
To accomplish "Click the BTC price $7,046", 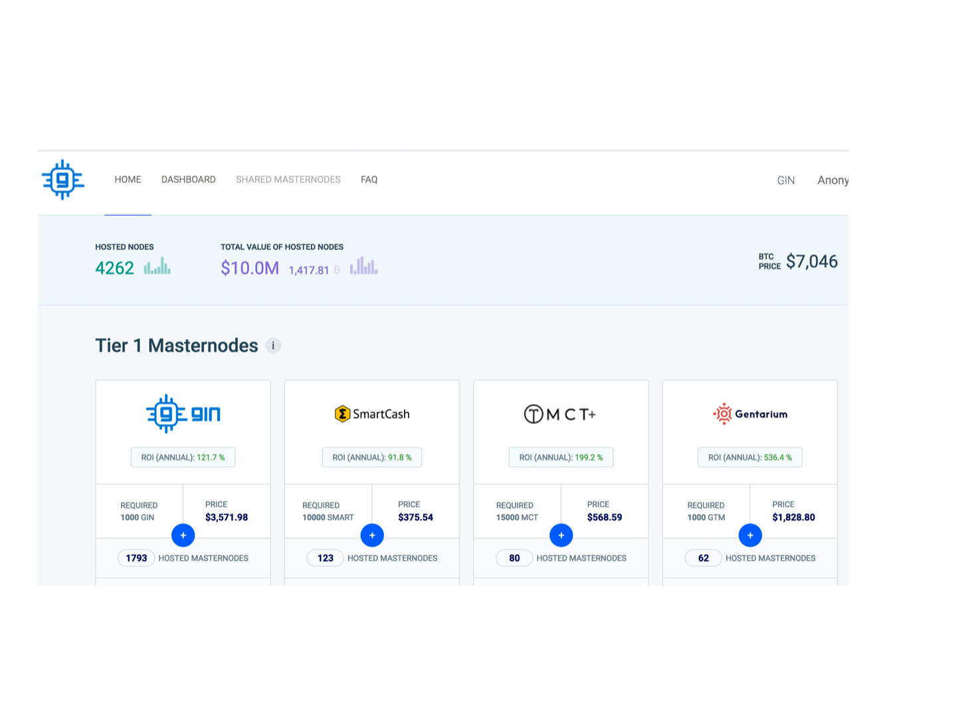I will (812, 261).
